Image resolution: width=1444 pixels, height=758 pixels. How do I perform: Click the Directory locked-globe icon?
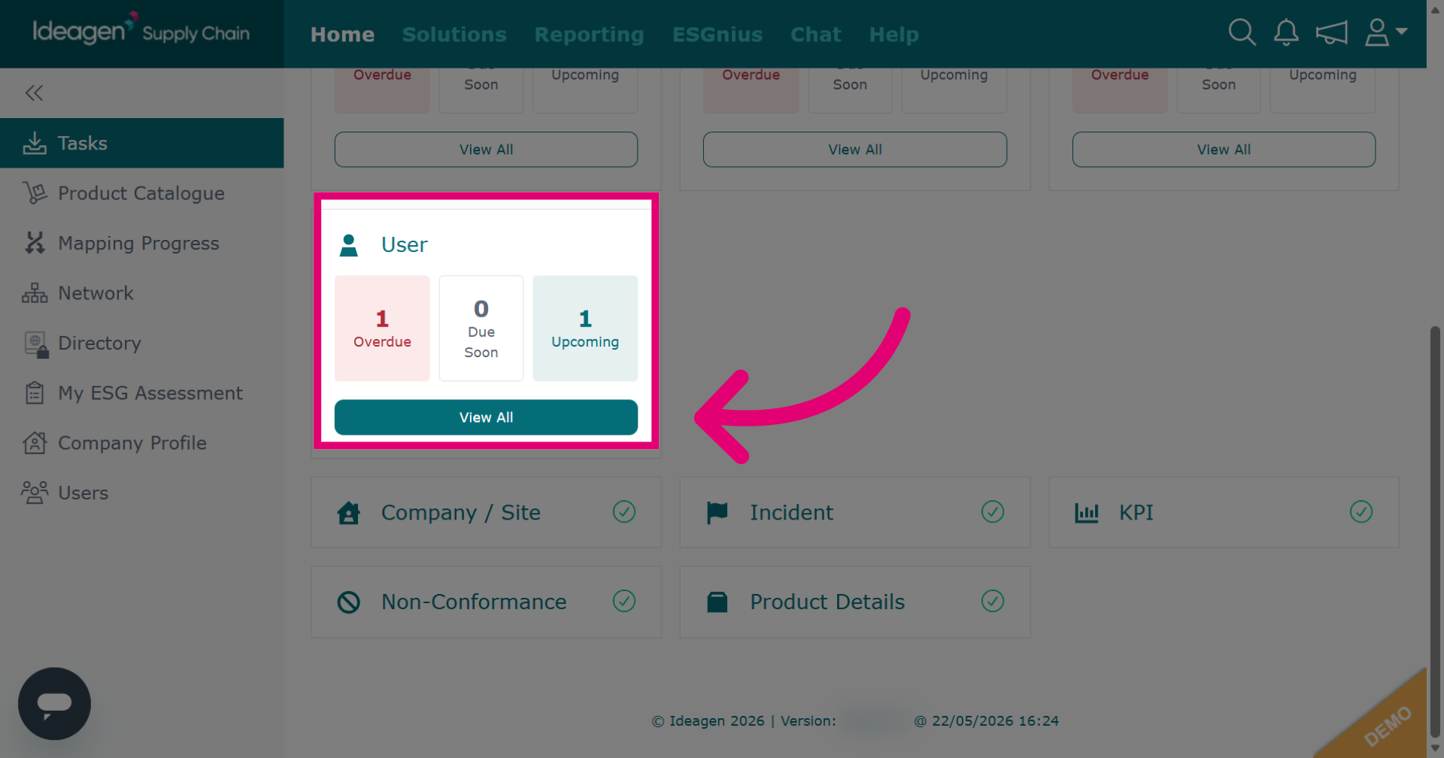pos(36,344)
